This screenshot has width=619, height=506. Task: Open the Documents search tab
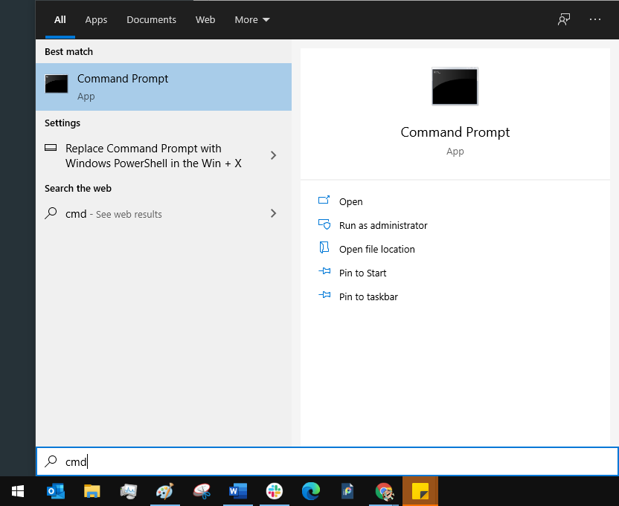coord(151,20)
